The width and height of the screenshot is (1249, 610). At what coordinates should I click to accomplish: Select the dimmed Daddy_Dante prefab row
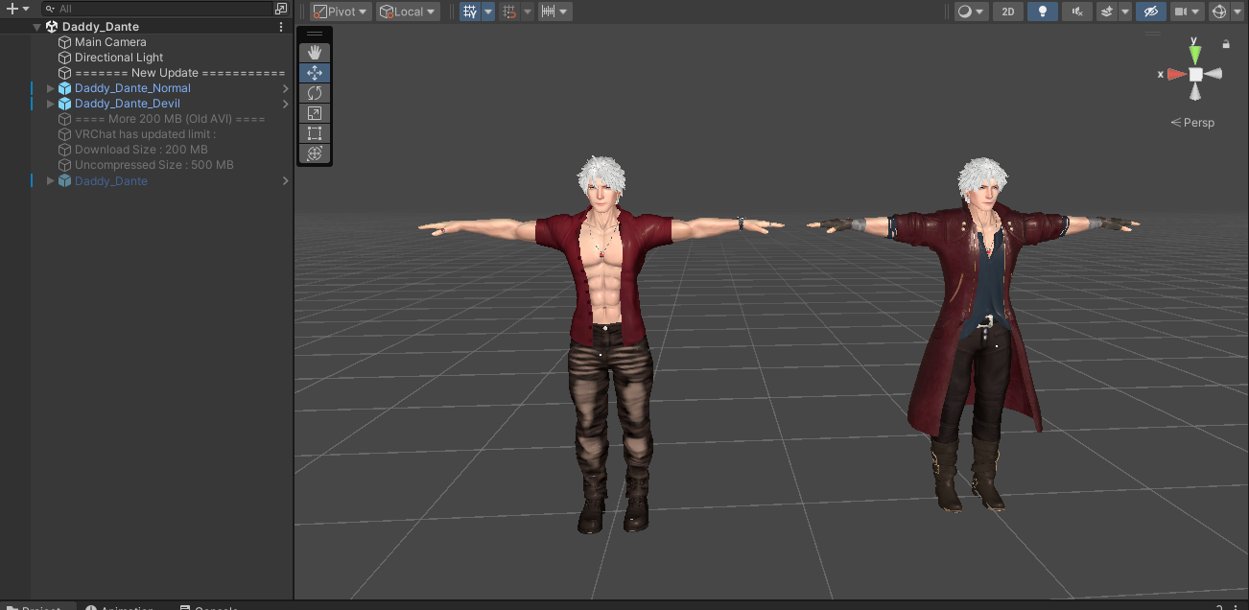pyautogui.click(x=111, y=181)
